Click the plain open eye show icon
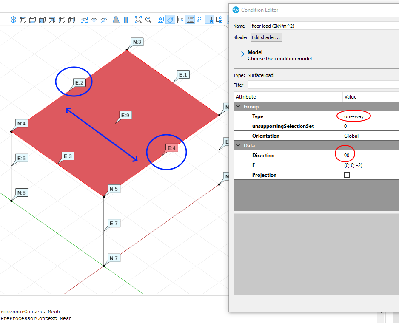 pos(94,20)
